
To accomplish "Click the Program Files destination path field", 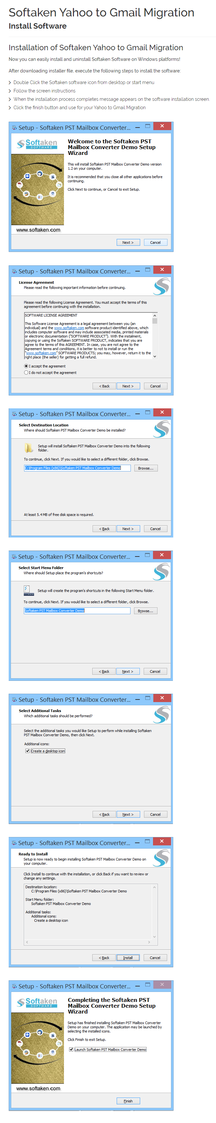I will point(77,468).
